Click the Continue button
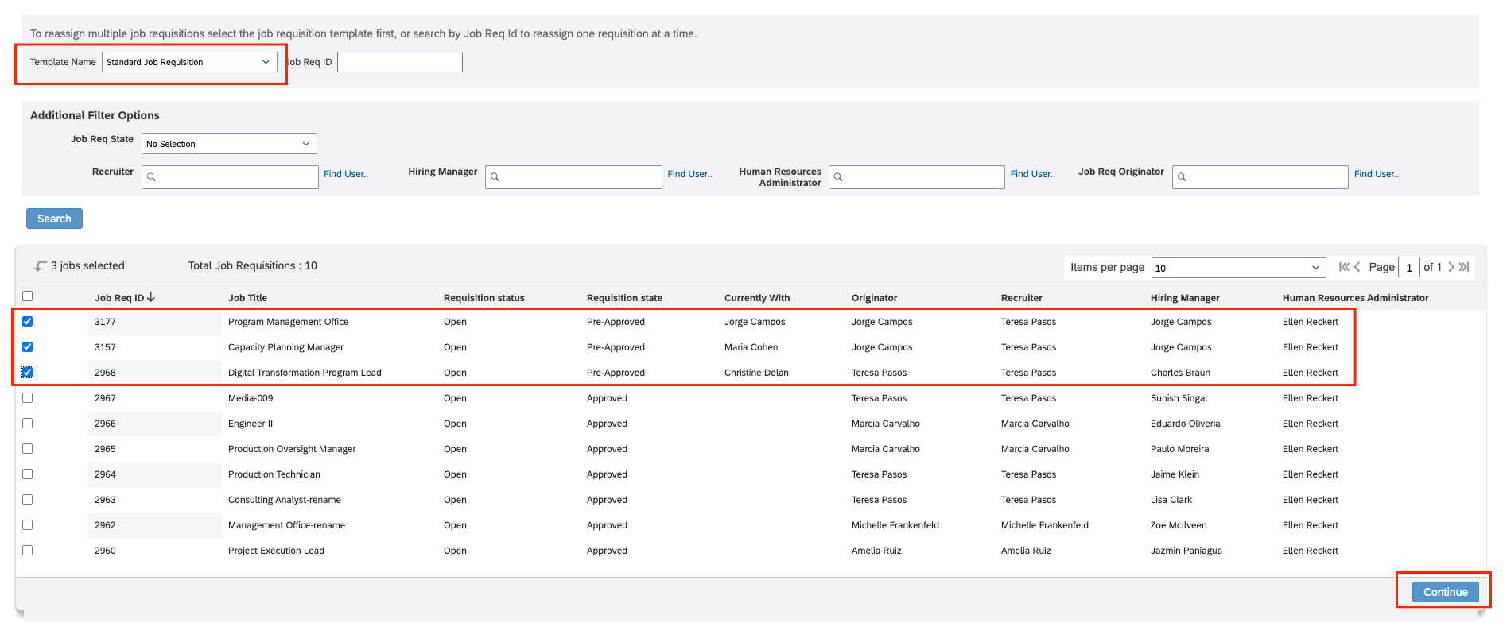This screenshot has height=623, width=1503. tap(1445, 592)
